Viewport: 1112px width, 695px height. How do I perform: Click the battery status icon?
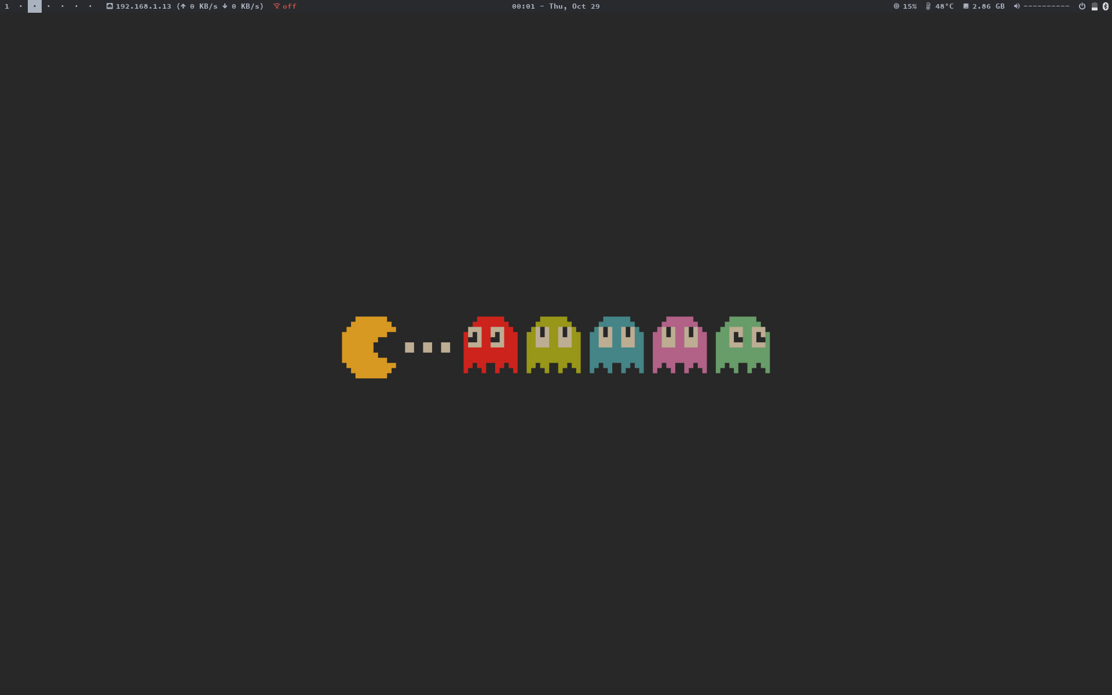pos(1094,6)
